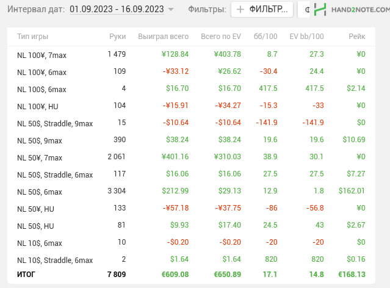Viewport: 390px width, 288px height.
Task: Sort by Тип игры column header
Action: click(x=32, y=37)
